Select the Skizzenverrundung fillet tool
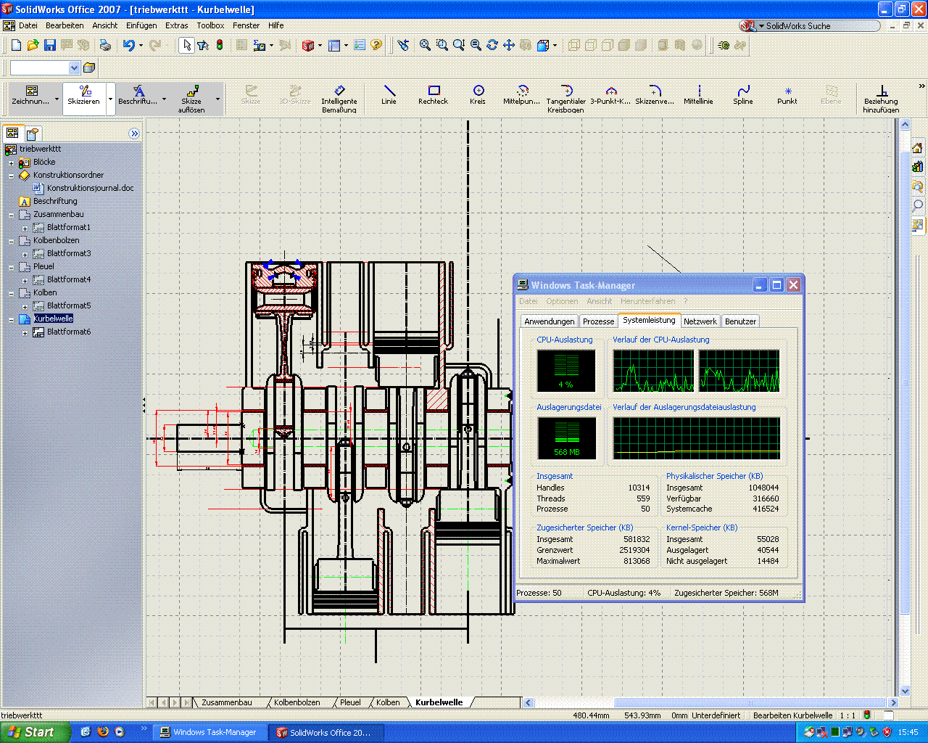The height and width of the screenshot is (743, 928). 655,95
